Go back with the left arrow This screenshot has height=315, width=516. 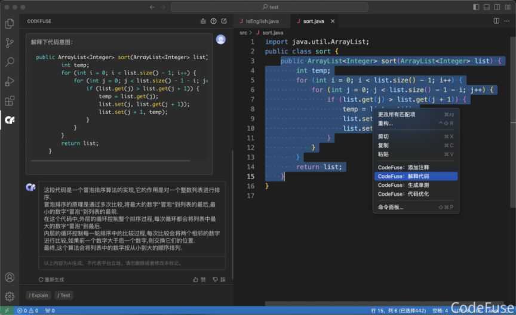click(152, 7)
